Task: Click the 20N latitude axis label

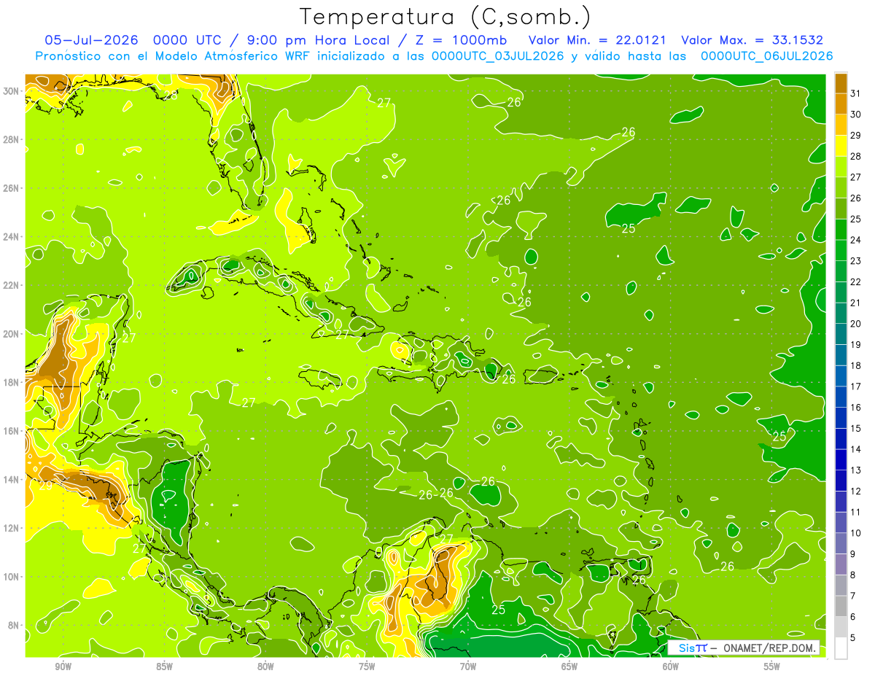Action: click(x=12, y=333)
